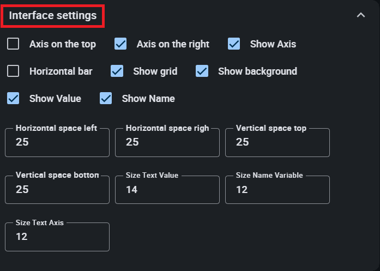Collapse the Interface settings panel chevron
This screenshot has height=271, width=380.
pyautogui.click(x=360, y=15)
